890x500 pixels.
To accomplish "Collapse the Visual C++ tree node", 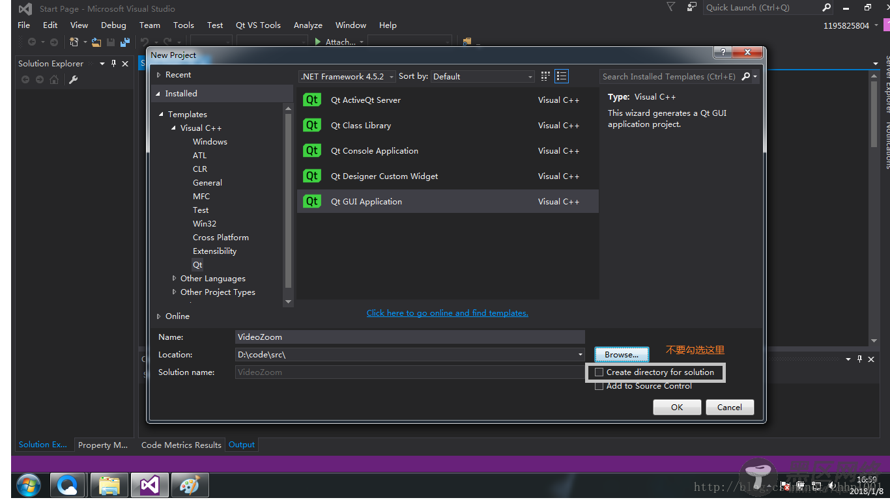I will pyautogui.click(x=174, y=128).
